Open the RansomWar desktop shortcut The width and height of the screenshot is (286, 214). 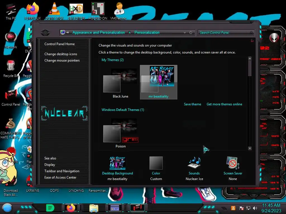pyautogui.click(x=98, y=191)
